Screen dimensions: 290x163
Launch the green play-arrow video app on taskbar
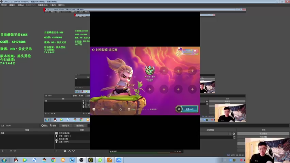[25, 160]
